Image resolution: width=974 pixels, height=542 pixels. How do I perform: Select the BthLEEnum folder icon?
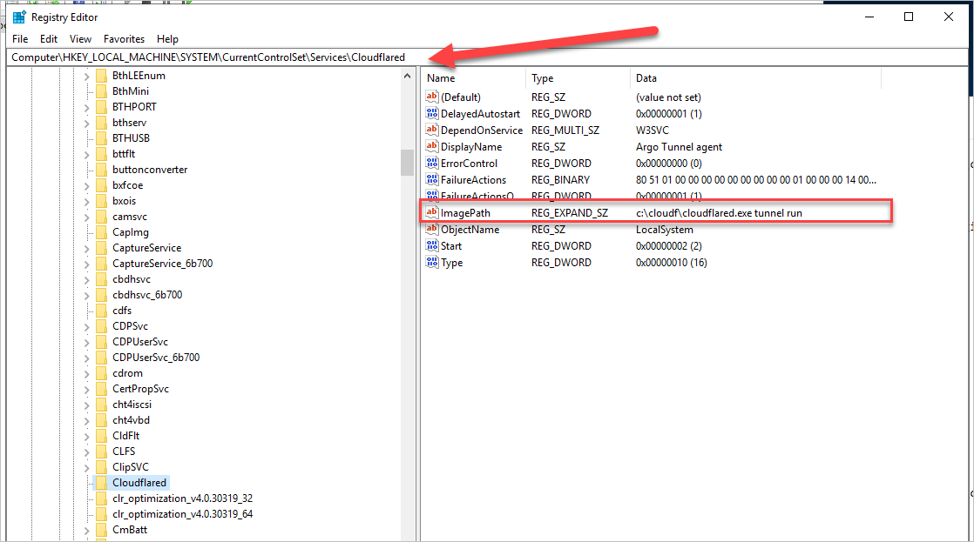tap(101, 76)
